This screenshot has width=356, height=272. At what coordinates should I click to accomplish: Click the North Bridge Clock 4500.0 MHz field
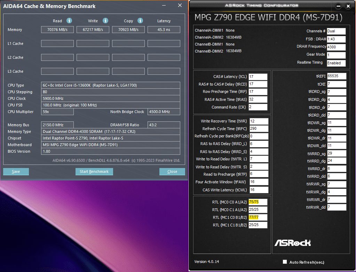[x=164, y=112]
